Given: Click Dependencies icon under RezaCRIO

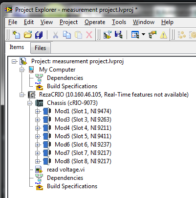Looking at the screenshot, I should pos(39,178).
